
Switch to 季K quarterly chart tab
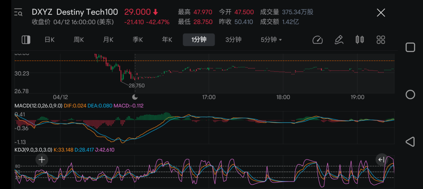click(138, 40)
